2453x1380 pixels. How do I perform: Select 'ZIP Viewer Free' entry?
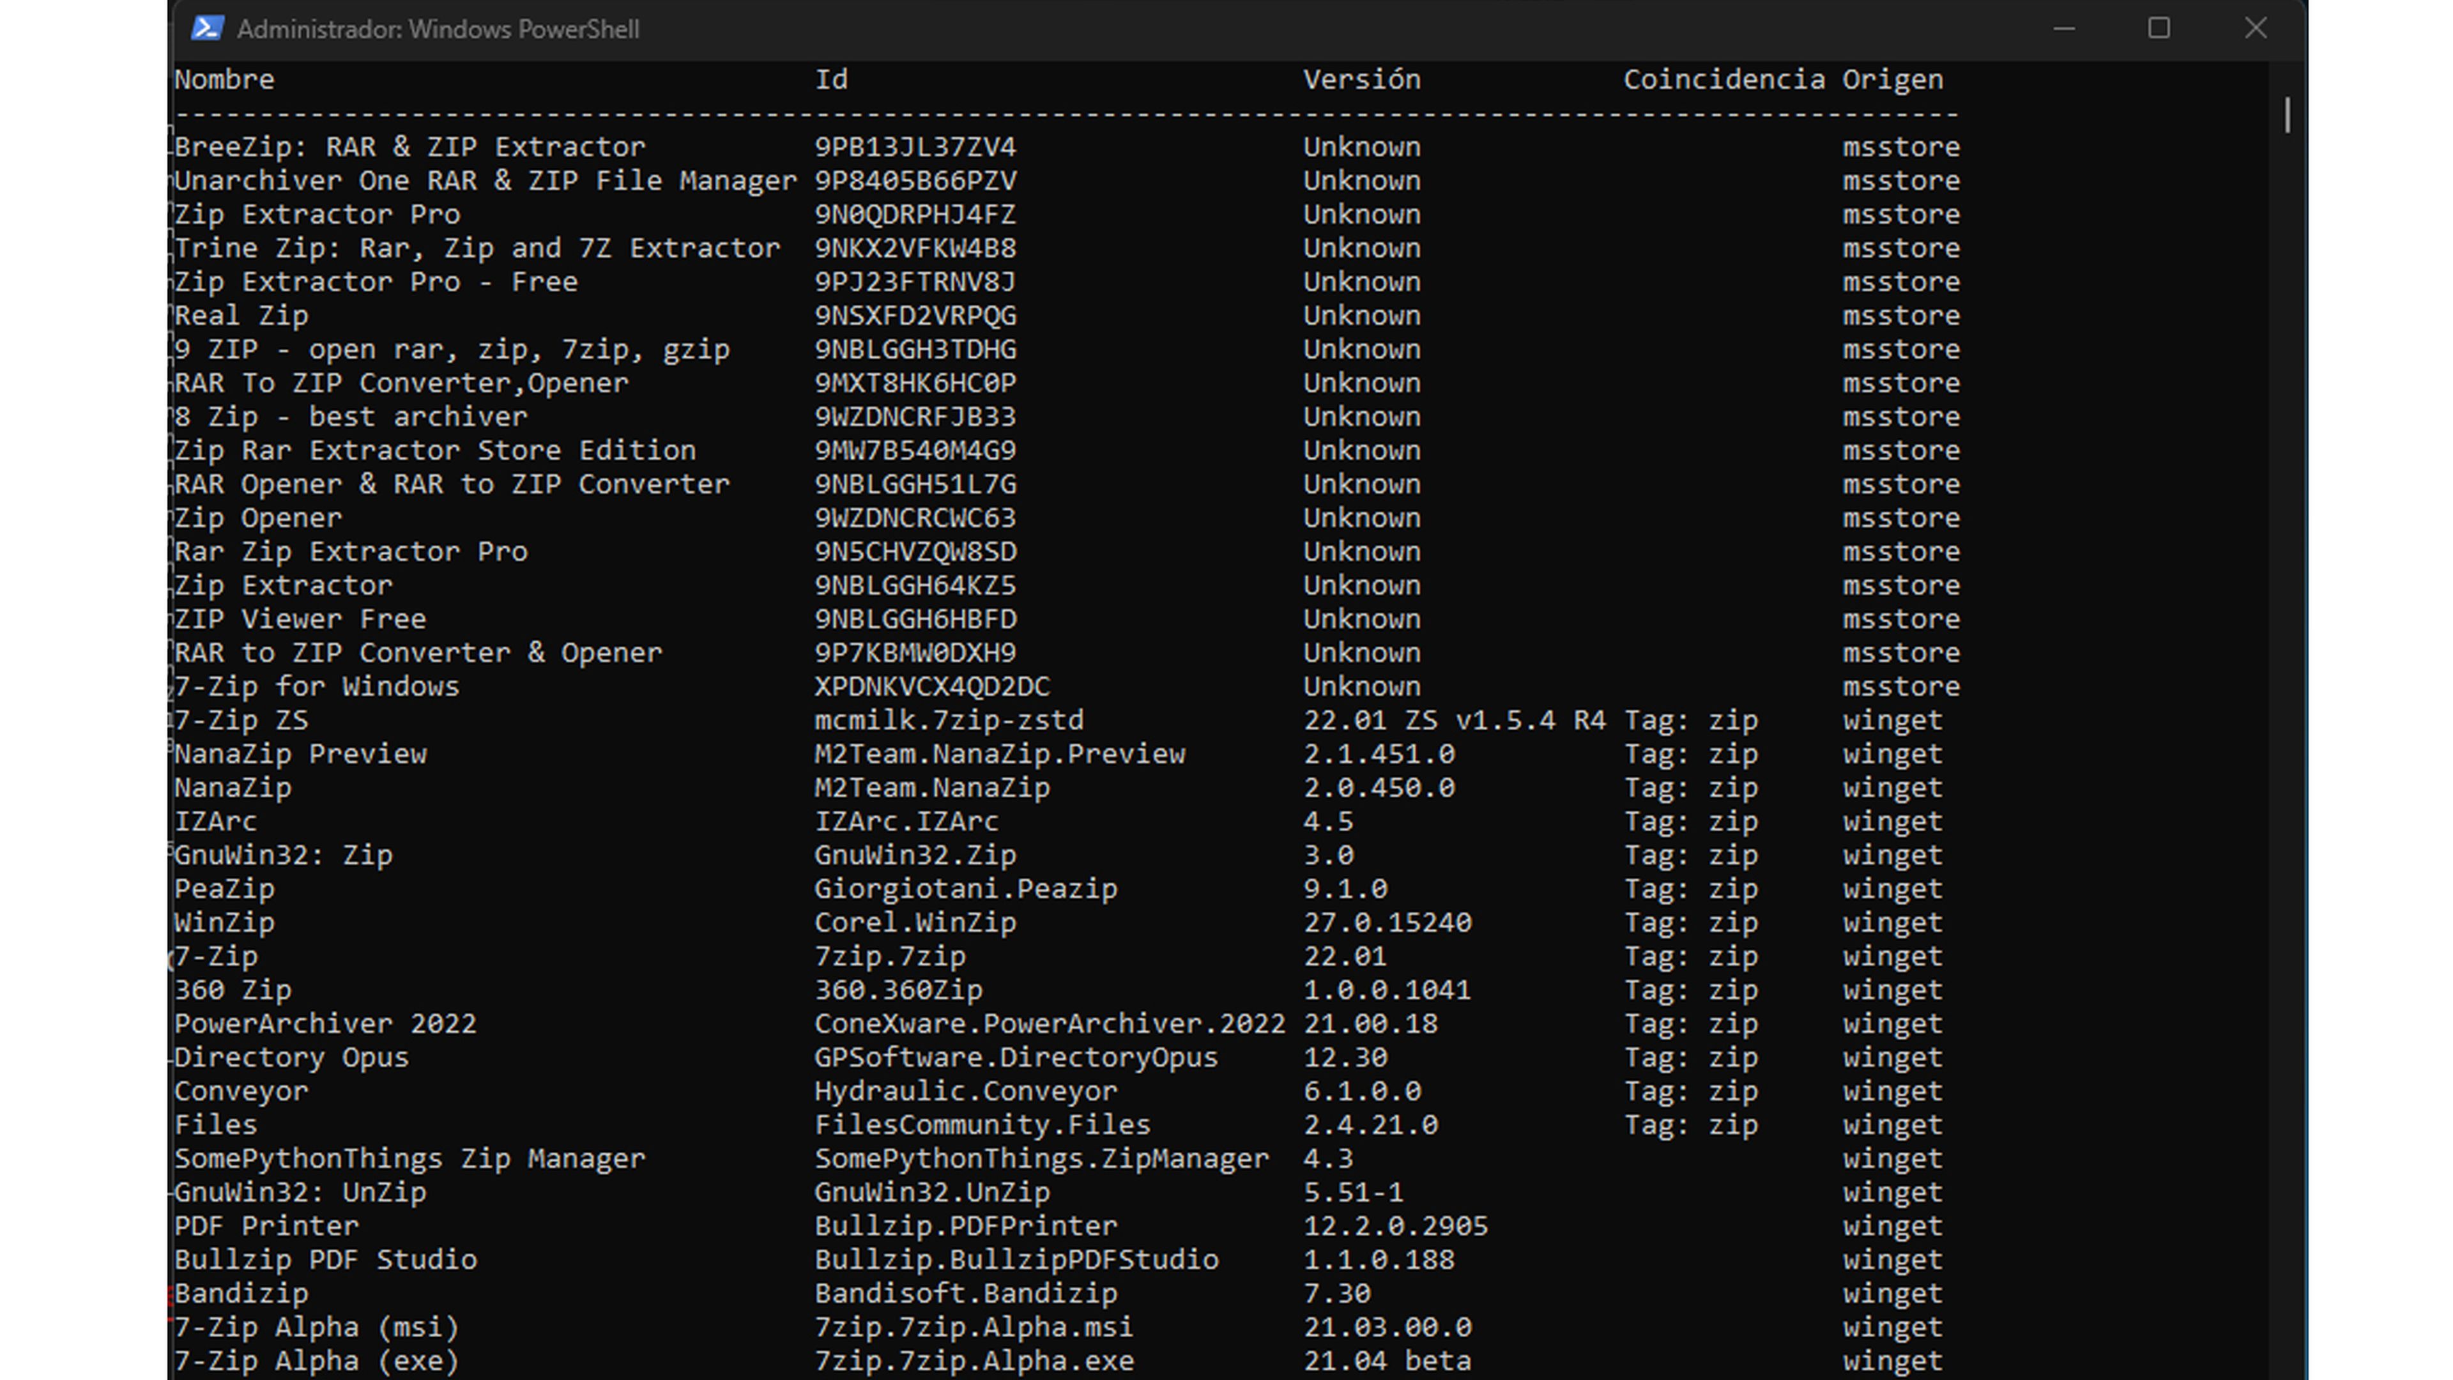click(300, 619)
